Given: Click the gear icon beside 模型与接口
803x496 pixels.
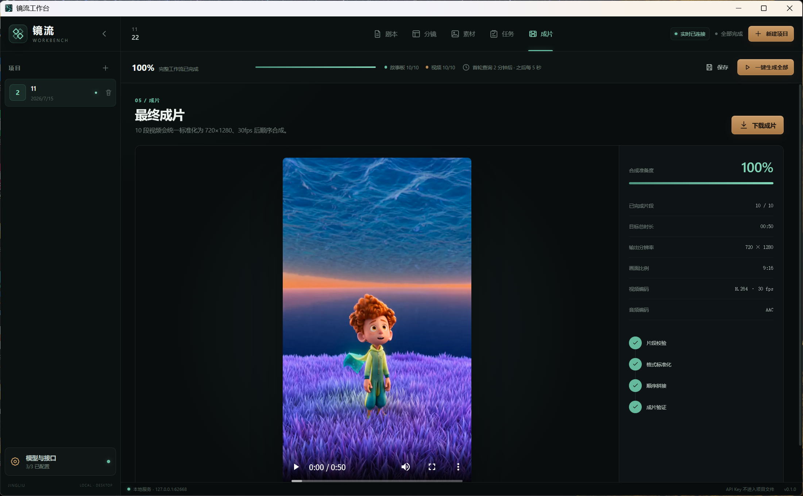Looking at the screenshot, I should 15,462.
